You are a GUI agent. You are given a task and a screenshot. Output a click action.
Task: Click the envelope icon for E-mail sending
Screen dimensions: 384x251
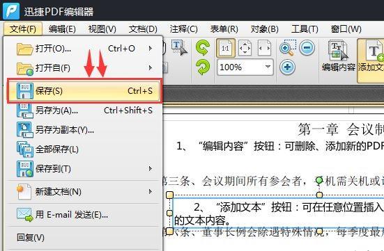(24, 215)
